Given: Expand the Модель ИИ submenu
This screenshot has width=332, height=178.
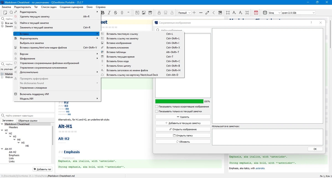Looking at the screenshot, I should point(56,99).
